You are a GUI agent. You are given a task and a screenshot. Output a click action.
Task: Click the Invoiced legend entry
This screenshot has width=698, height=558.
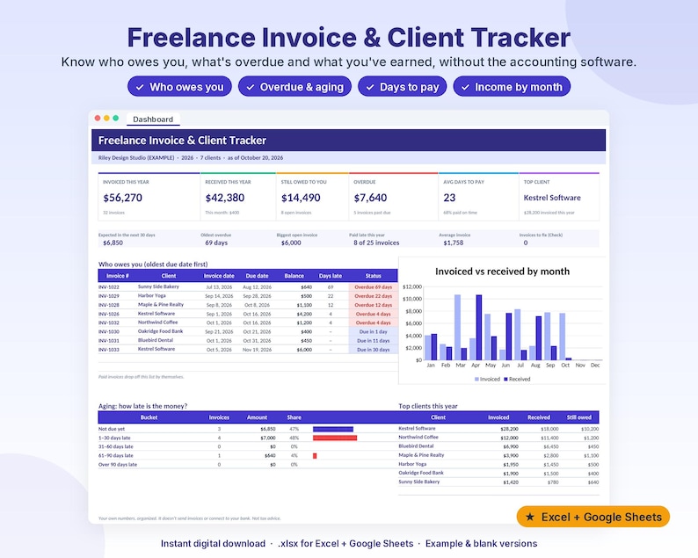point(487,379)
